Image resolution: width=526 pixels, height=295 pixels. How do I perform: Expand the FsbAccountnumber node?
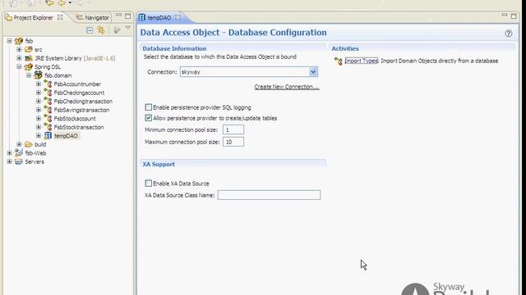[x=39, y=84]
